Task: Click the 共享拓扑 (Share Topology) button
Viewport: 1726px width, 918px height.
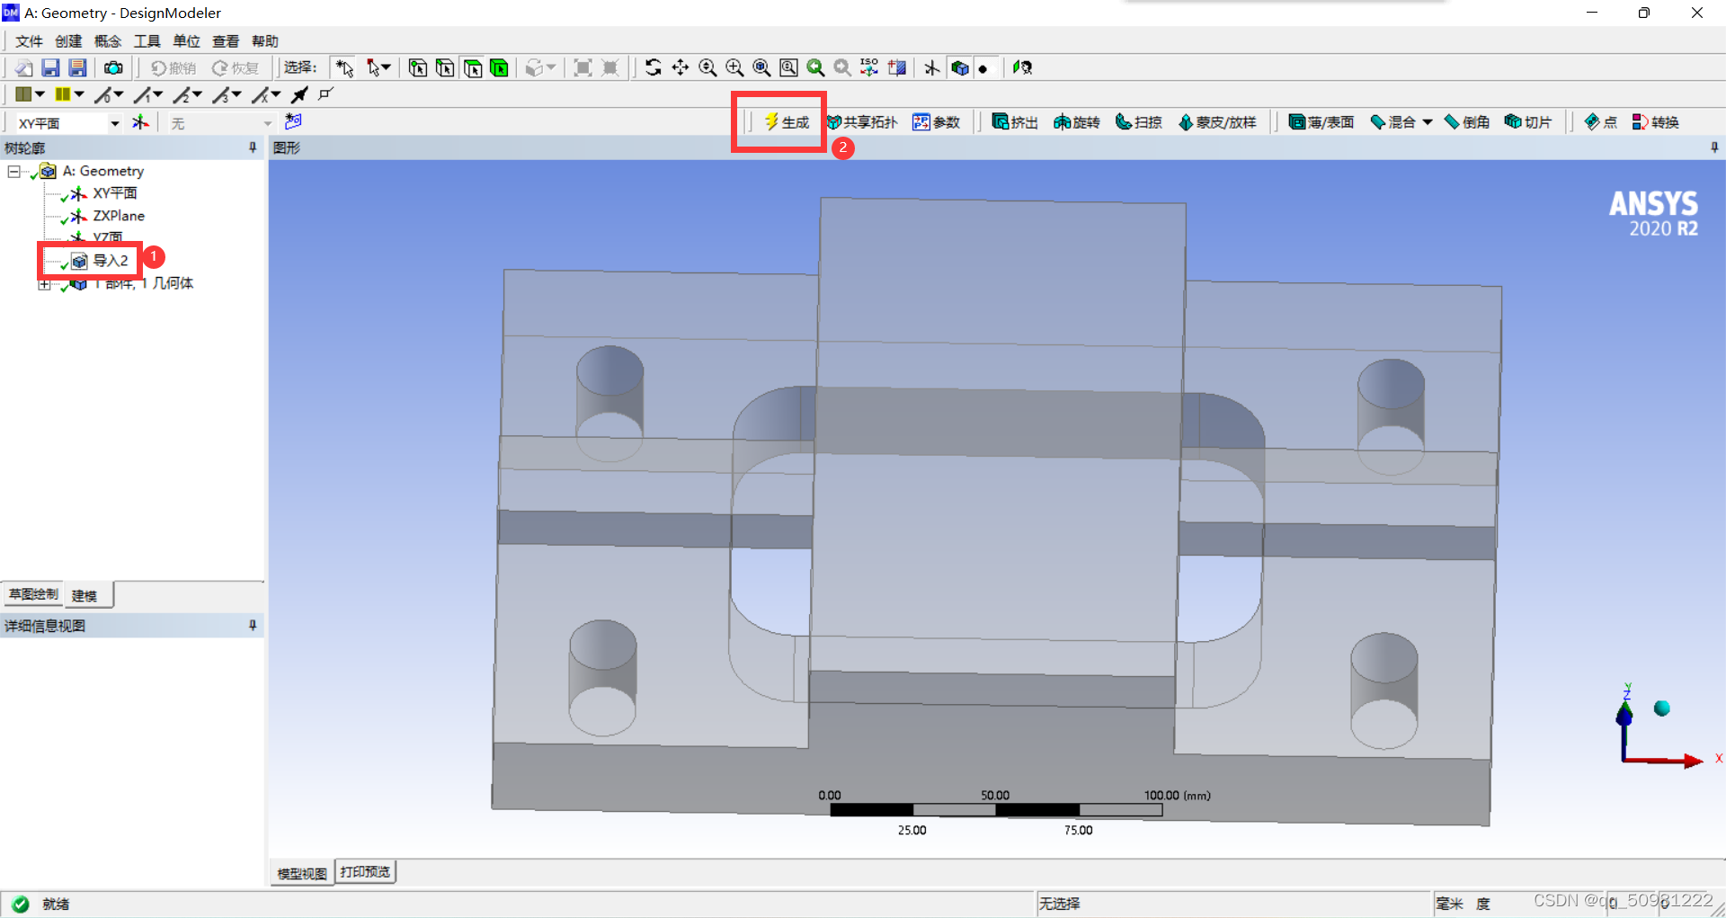Action: 861,122
